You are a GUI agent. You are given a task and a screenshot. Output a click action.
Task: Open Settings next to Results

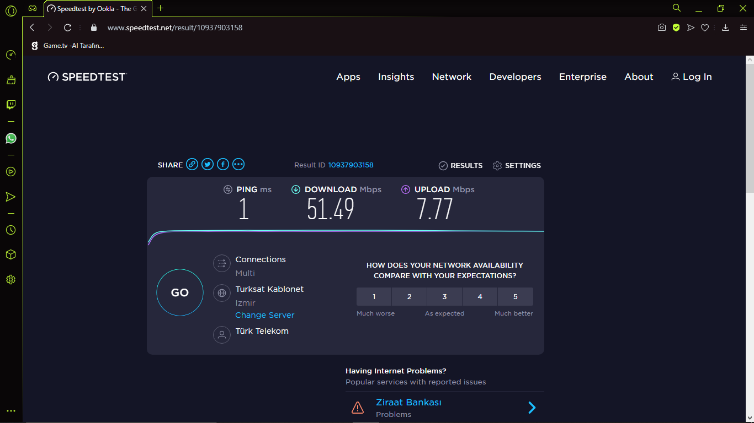[517, 166]
